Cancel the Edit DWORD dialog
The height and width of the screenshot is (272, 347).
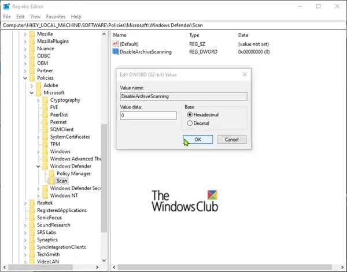[232, 139]
